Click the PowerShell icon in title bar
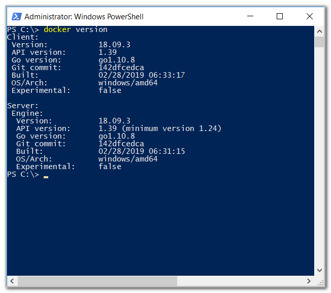331x293 pixels. 16,16
